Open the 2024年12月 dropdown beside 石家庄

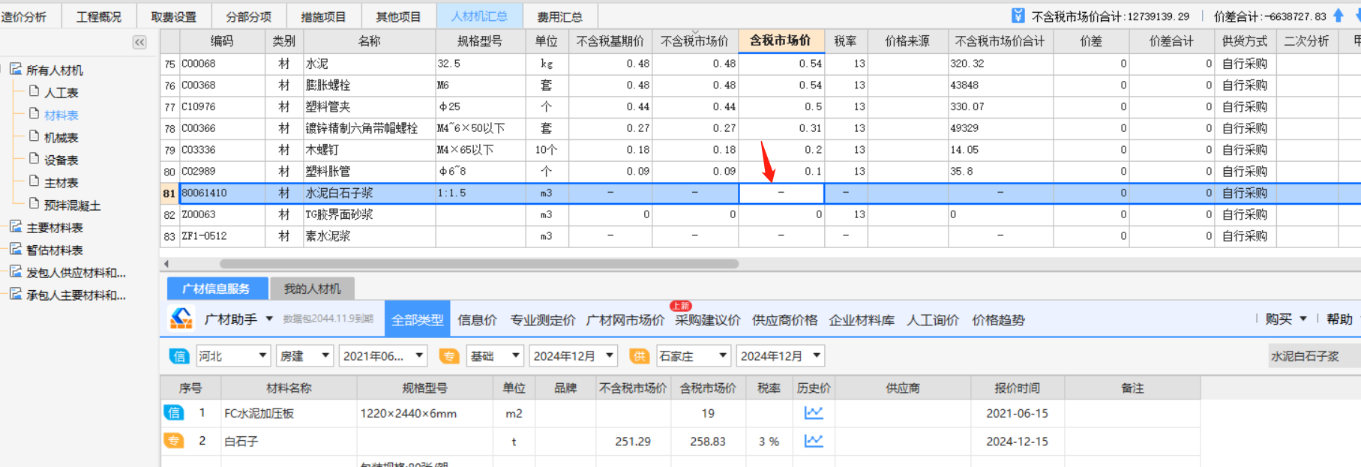pyautogui.click(x=817, y=355)
